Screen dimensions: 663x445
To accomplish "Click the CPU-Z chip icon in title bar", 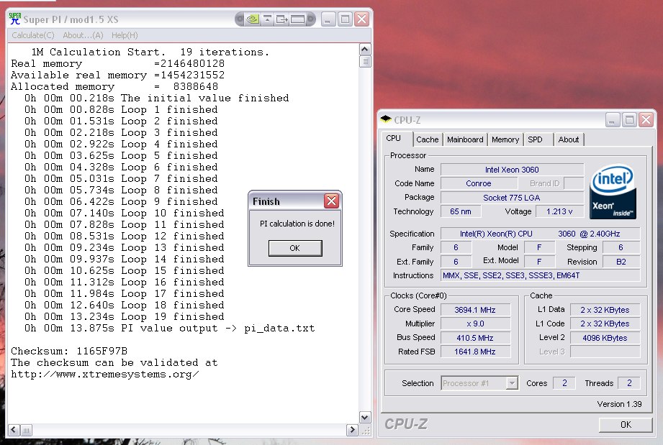I will tap(386, 119).
